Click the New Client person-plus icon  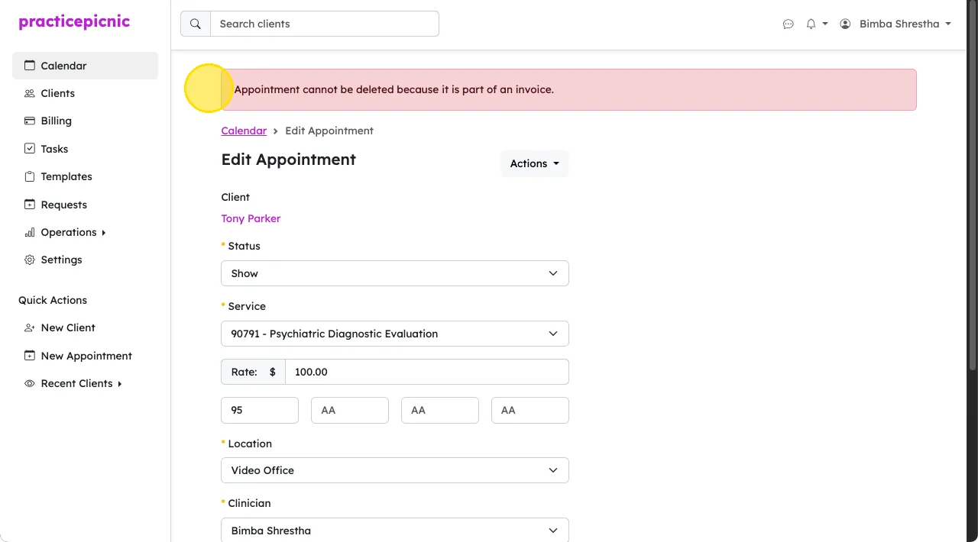click(x=30, y=327)
